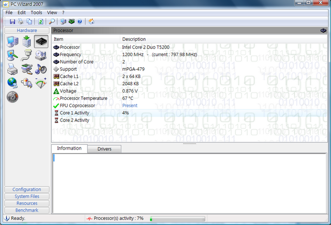
Task: Select the System Summary computer icon
Action: (x=12, y=41)
